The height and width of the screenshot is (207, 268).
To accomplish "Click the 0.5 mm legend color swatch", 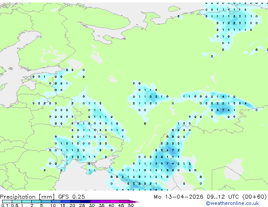I will tap(17, 202).
